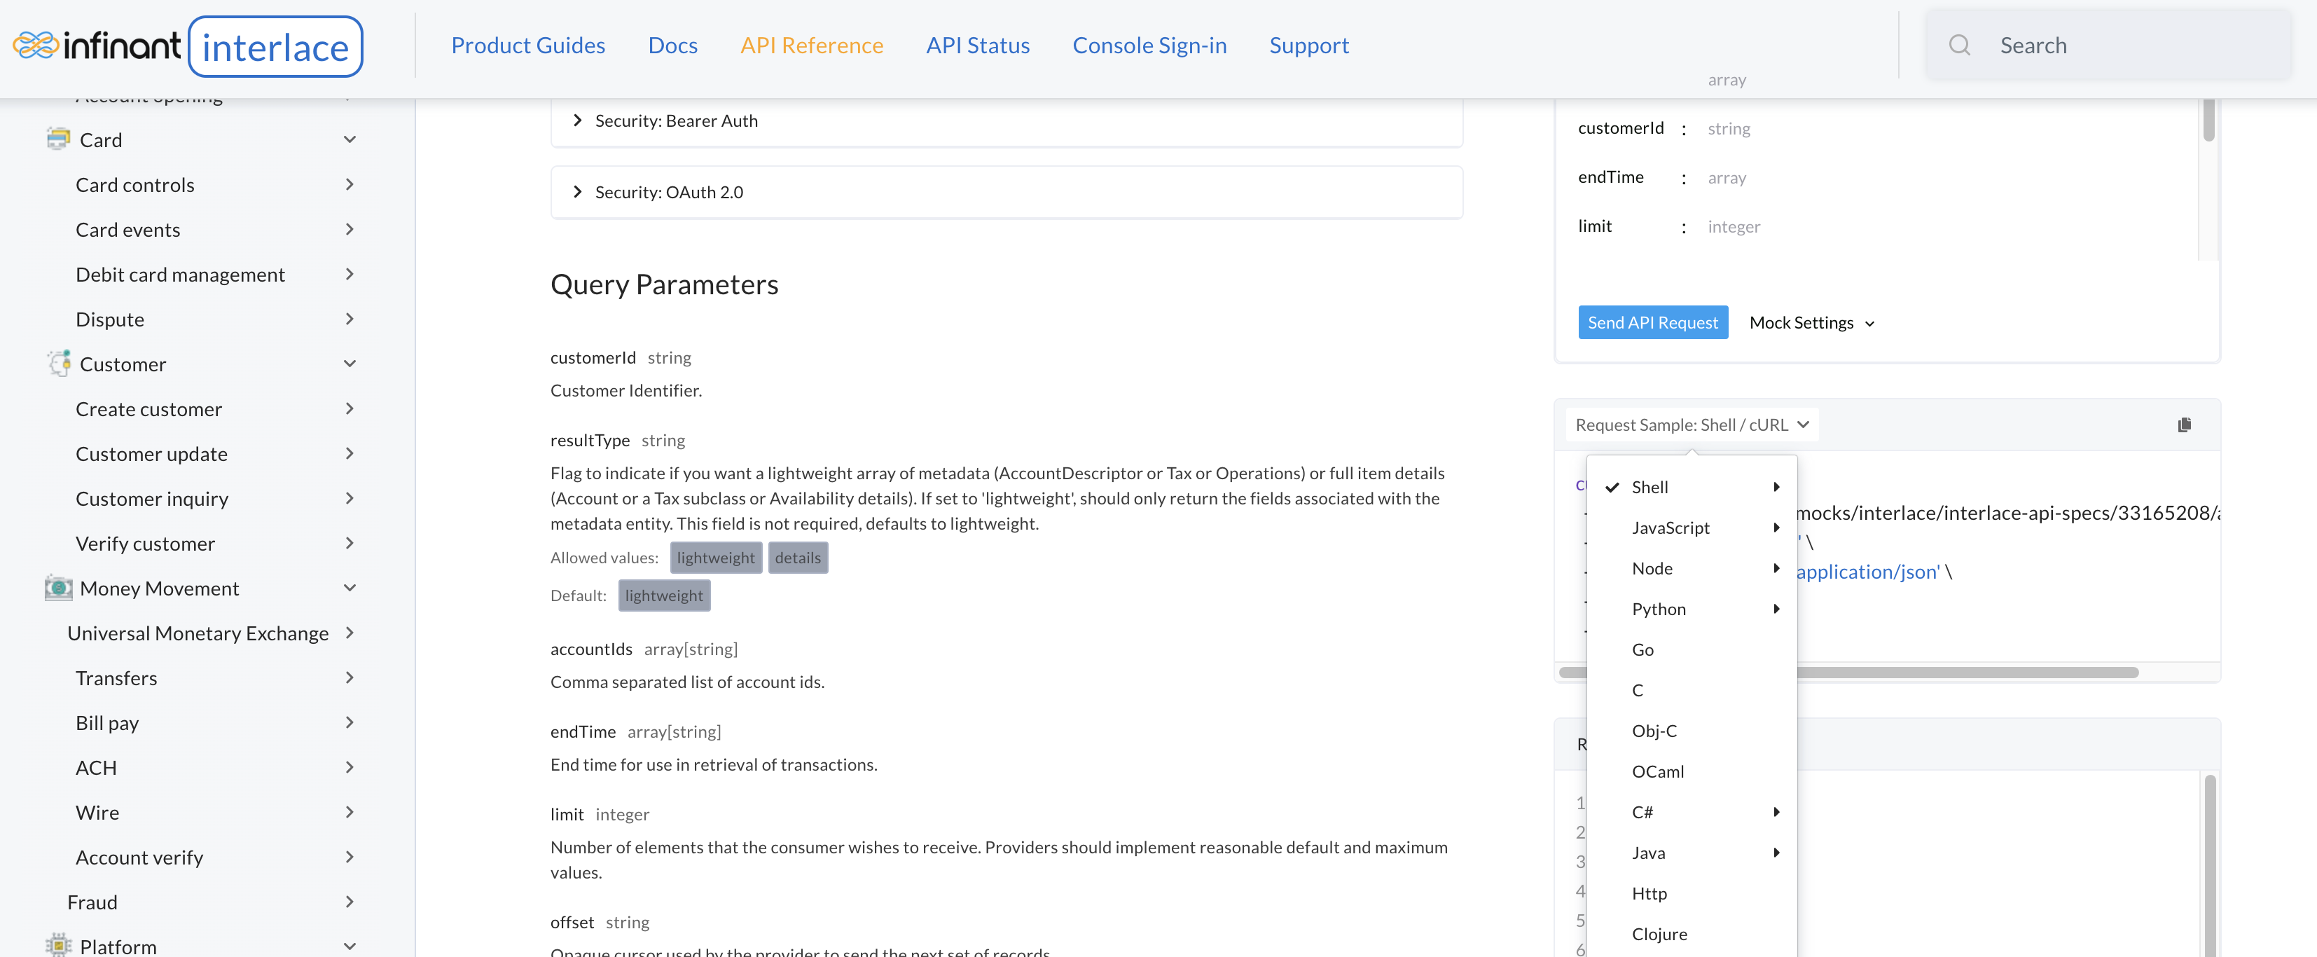Open Debit card management in sidebar
This screenshot has height=957, width=2317.
[180, 275]
